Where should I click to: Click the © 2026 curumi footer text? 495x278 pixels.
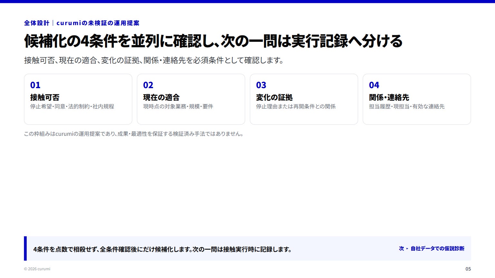pos(37,269)
